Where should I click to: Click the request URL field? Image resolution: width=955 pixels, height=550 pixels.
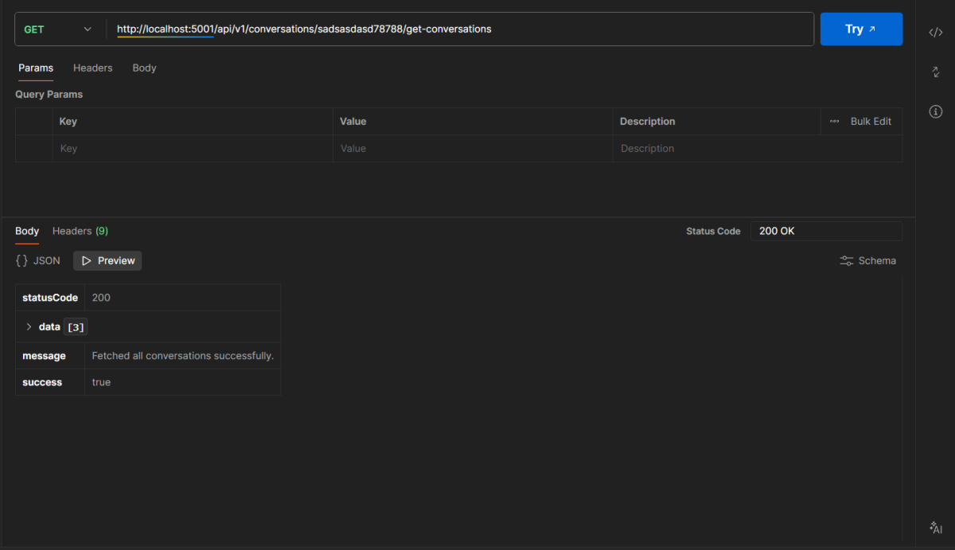[462, 29]
